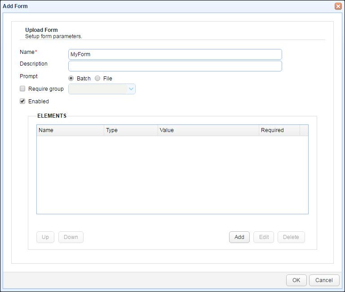Move element Down in list
345x292 pixels.
[x=71, y=237]
